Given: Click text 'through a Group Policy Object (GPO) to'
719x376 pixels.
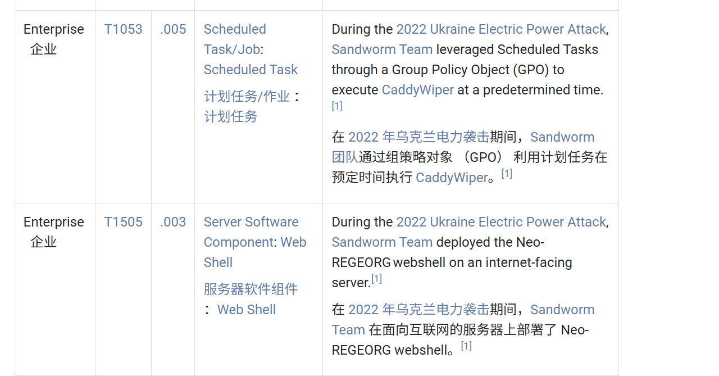Looking at the screenshot, I should coord(448,70).
